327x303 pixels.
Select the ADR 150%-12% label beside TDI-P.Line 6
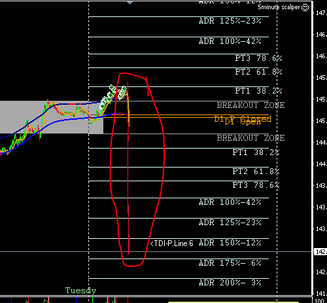coord(230,243)
